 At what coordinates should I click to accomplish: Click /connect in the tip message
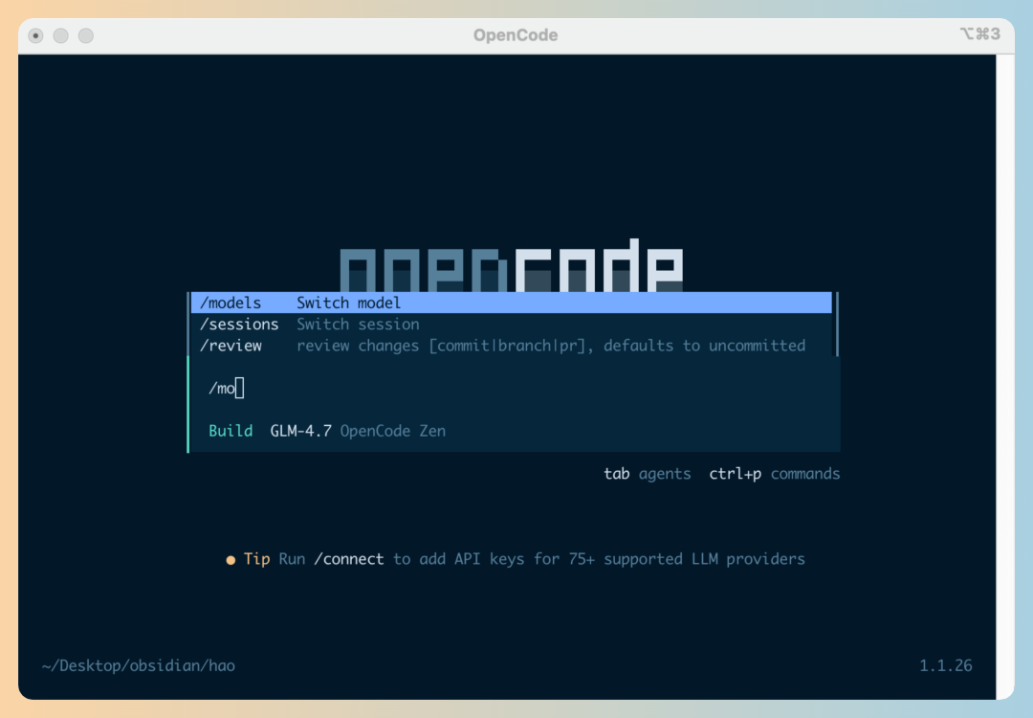pos(348,559)
